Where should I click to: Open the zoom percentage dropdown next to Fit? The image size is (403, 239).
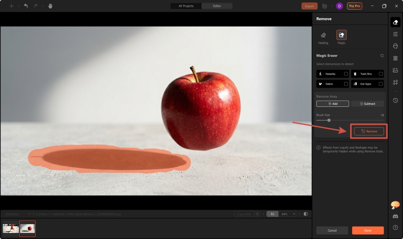[287, 214]
